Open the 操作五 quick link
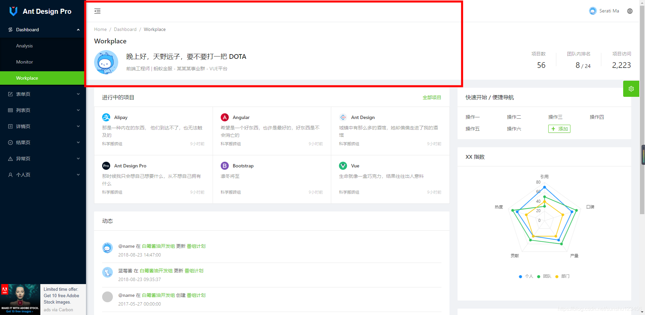645x315 pixels. click(x=473, y=129)
